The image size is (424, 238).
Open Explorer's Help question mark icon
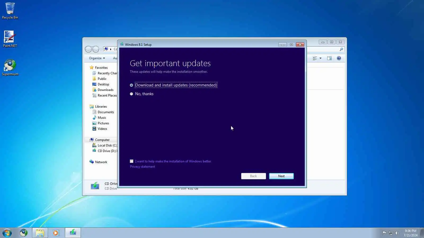click(339, 58)
